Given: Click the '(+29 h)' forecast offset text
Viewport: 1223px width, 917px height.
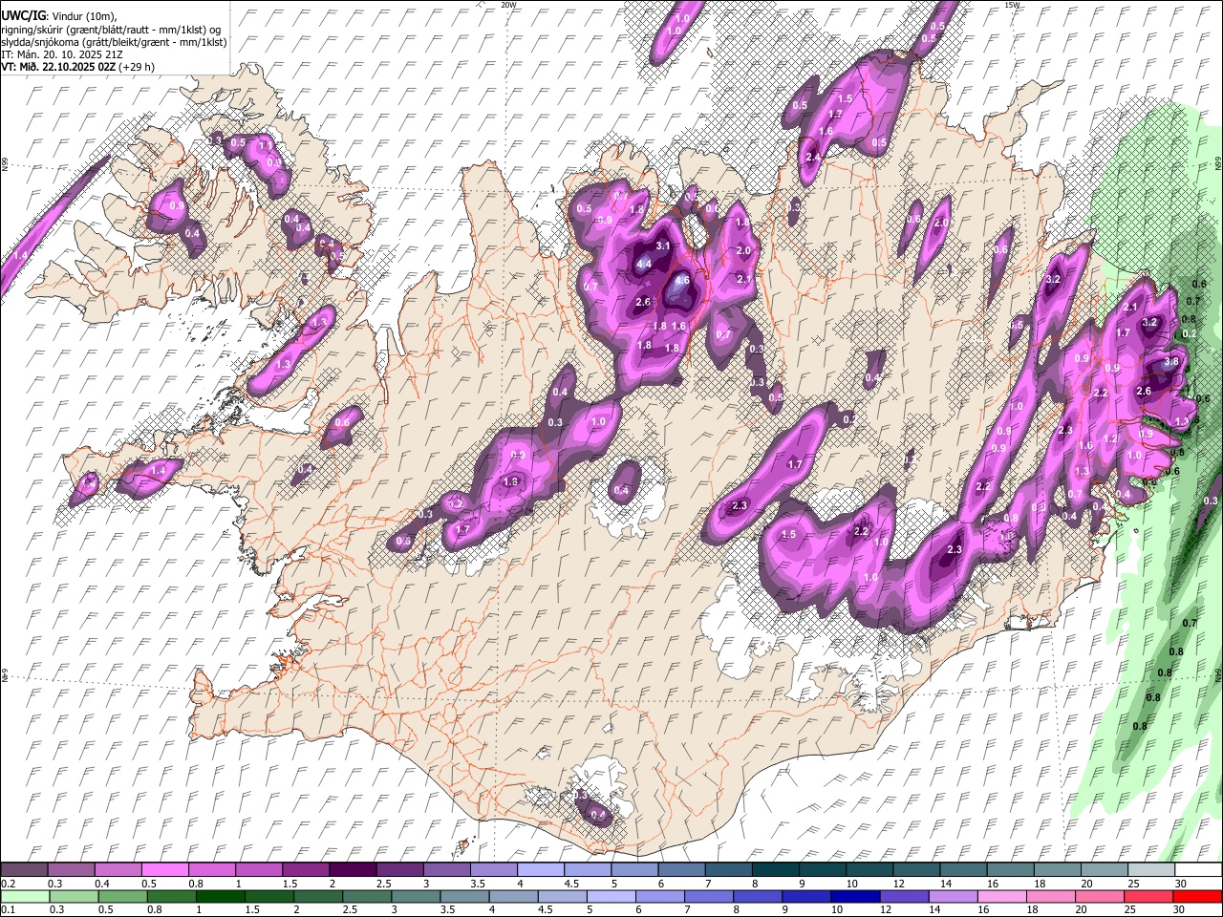Looking at the screenshot, I should tap(138, 67).
